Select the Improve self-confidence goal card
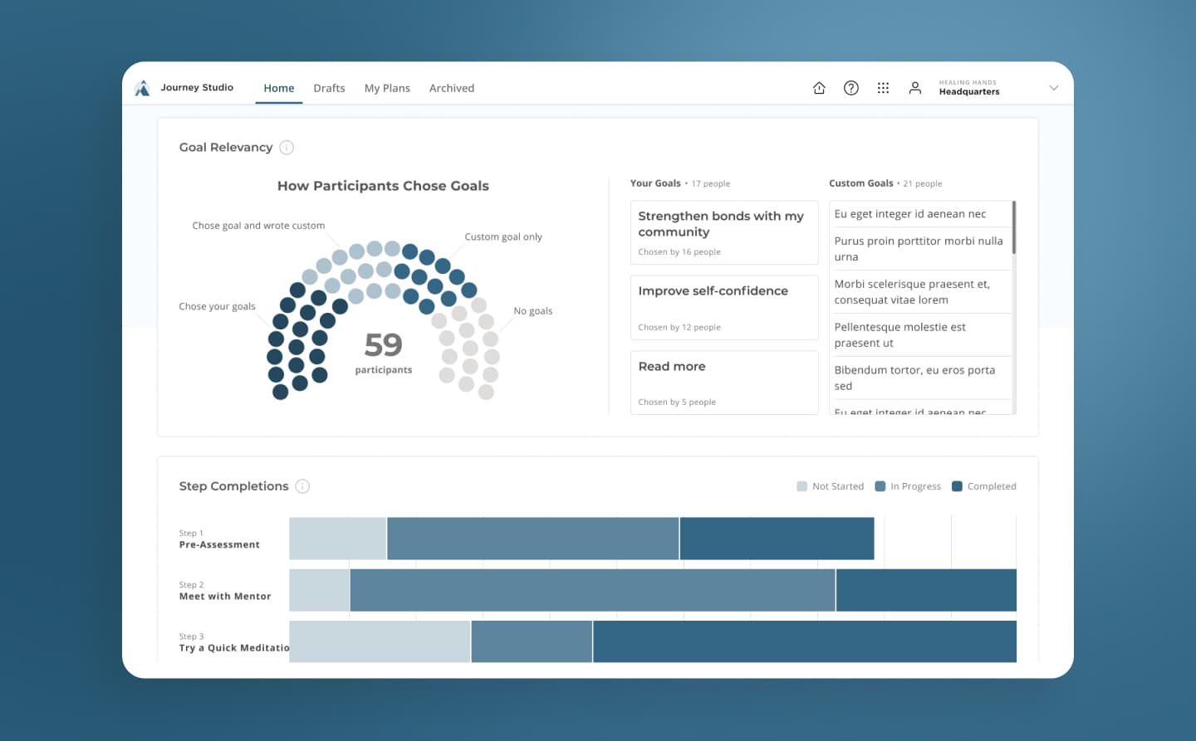Viewport: 1196px width, 741px height. pyautogui.click(x=723, y=307)
